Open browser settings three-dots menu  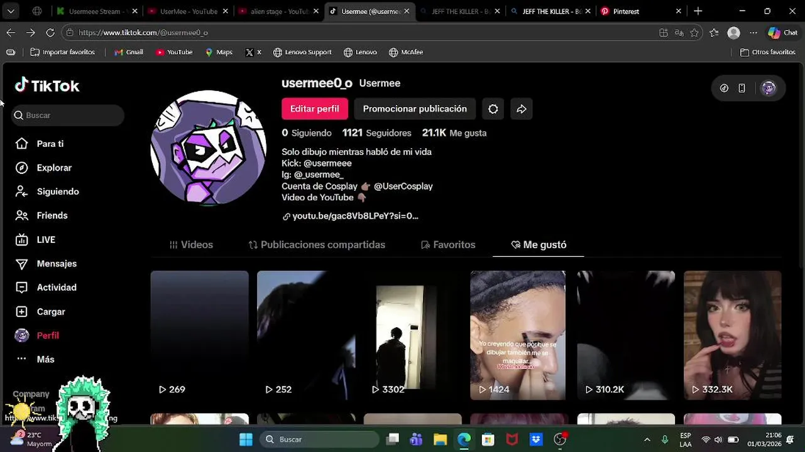753,33
